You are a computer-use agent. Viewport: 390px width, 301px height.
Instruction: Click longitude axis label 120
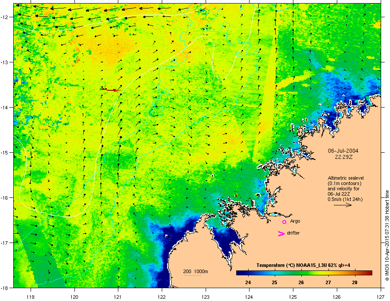(74, 297)
